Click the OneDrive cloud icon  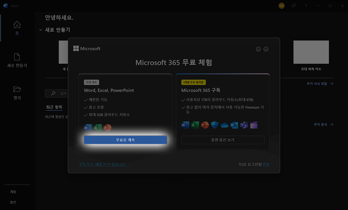(x=224, y=125)
